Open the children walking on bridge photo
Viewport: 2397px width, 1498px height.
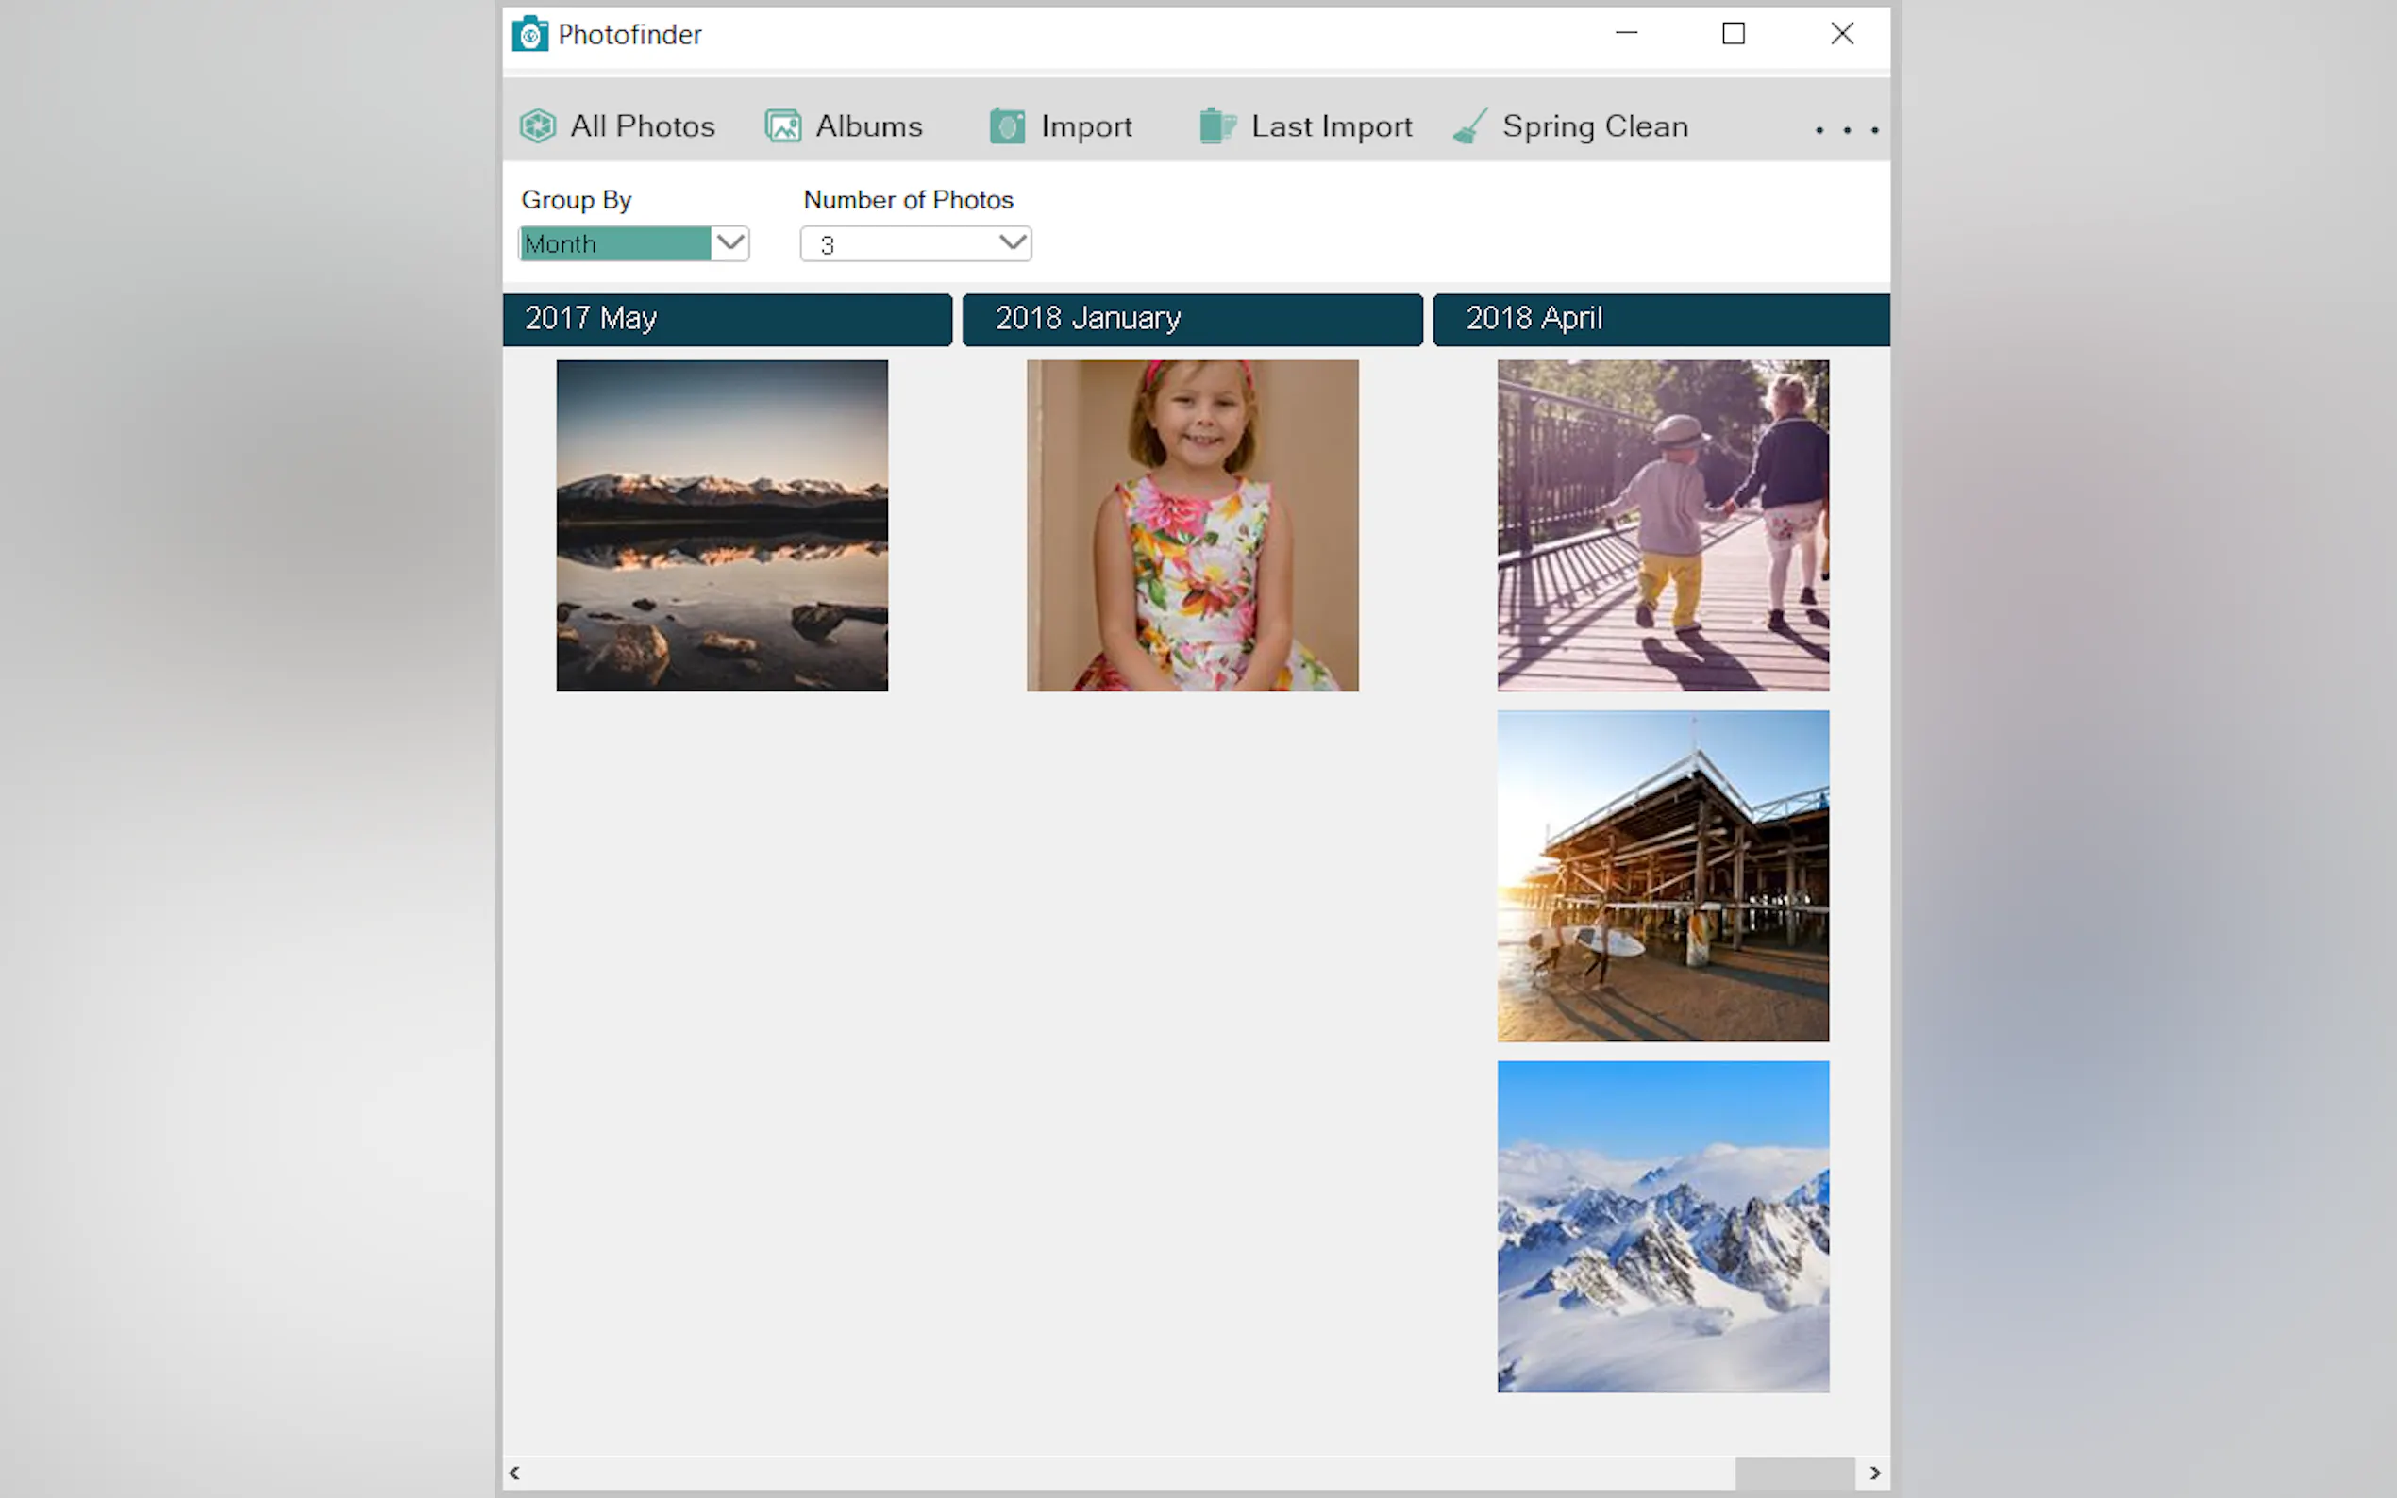pyautogui.click(x=1663, y=525)
